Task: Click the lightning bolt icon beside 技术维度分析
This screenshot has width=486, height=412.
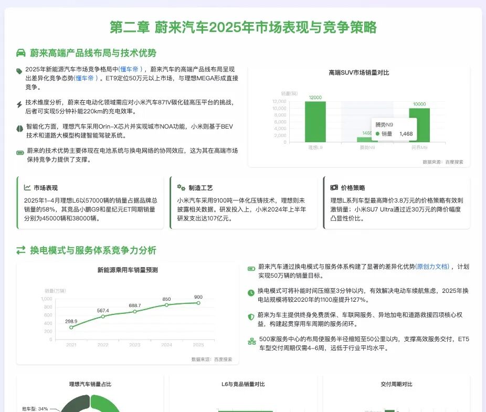Action: click(x=19, y=104)
